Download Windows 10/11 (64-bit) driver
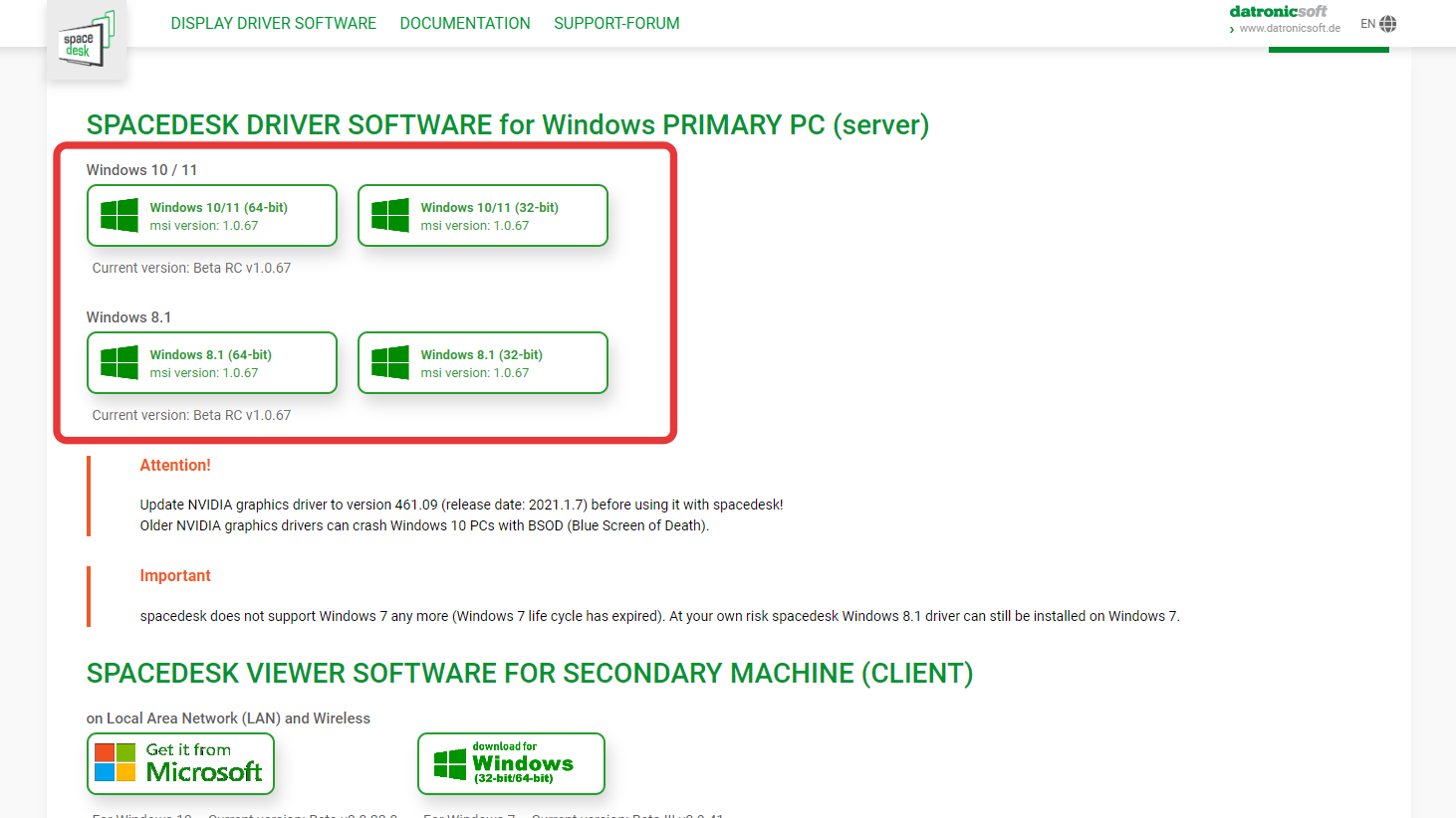Image resolution: width=1456 pixels, height=818 pixels. tap(212, 215)
